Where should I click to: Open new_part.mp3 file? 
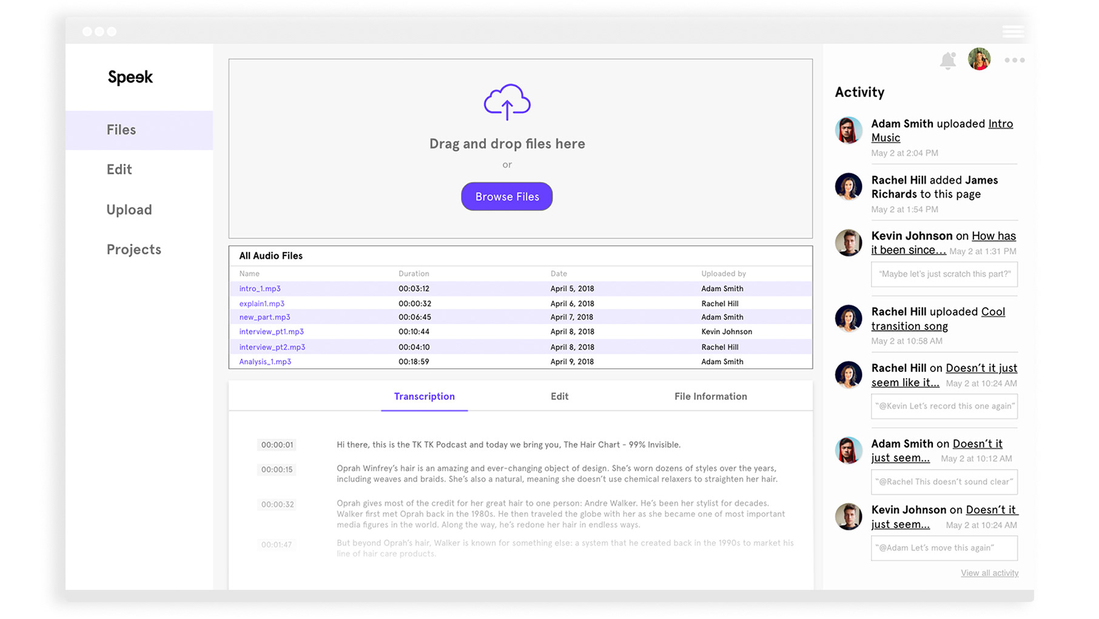pos(264,317)
